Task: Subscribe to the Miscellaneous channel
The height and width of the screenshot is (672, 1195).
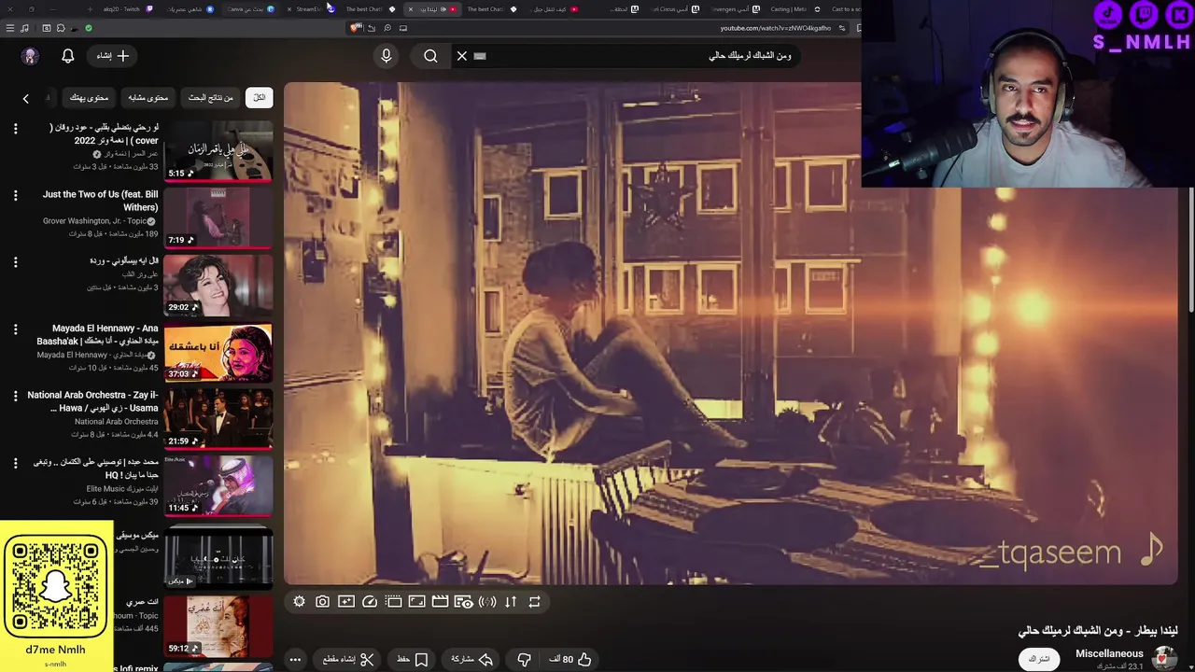Action: pos(1039,659)
